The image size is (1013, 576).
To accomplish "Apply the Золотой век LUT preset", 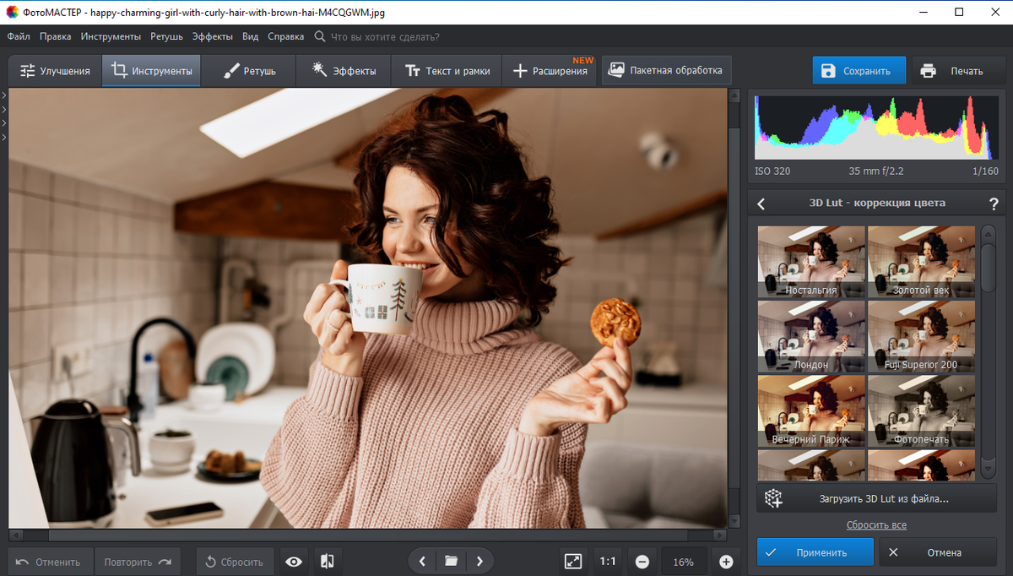I will [921, 262].
